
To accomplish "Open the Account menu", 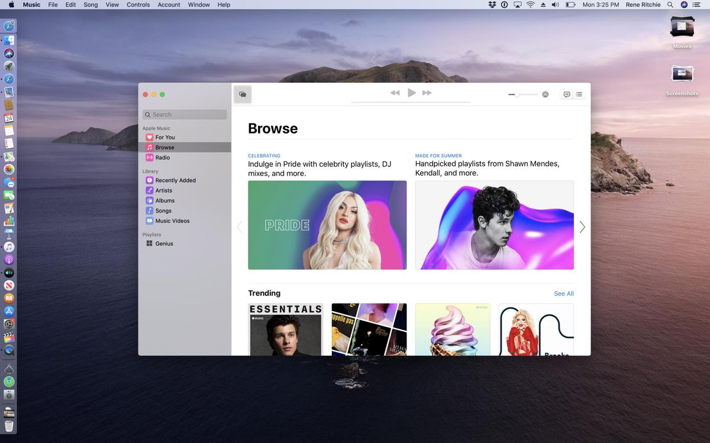I will click(169, 4).
